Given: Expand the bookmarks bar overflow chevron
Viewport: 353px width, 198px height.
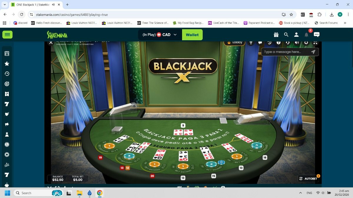Looking at the screenshot, I should coord(345,23).
